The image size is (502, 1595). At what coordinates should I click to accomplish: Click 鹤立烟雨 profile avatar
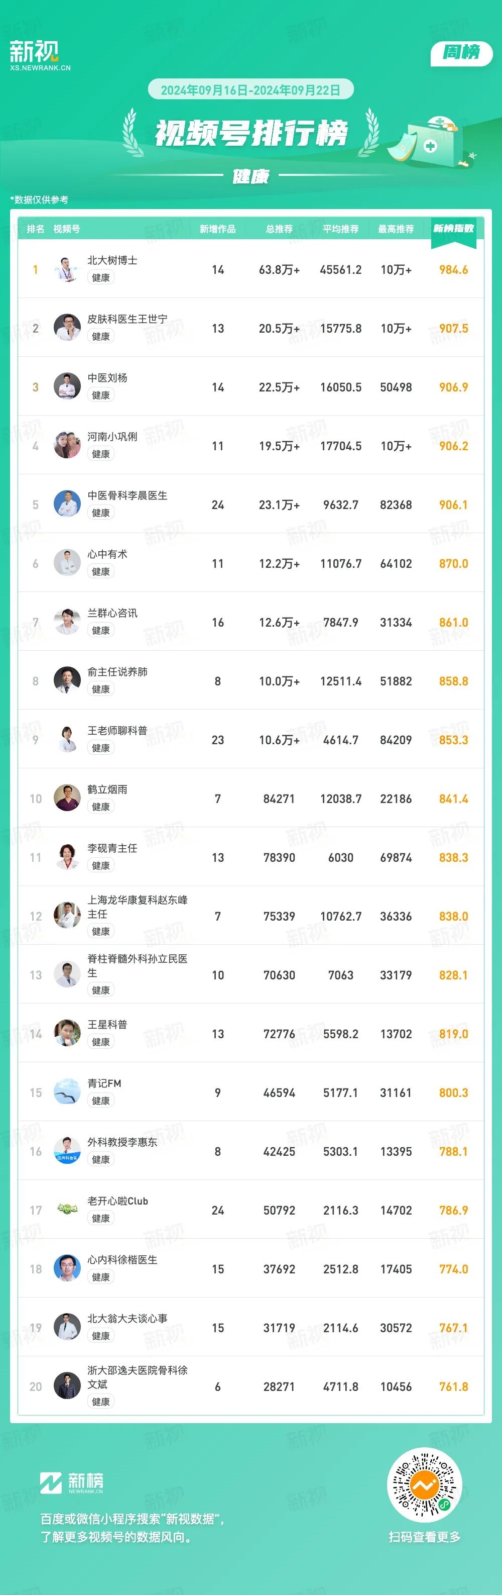pos(67,798)
